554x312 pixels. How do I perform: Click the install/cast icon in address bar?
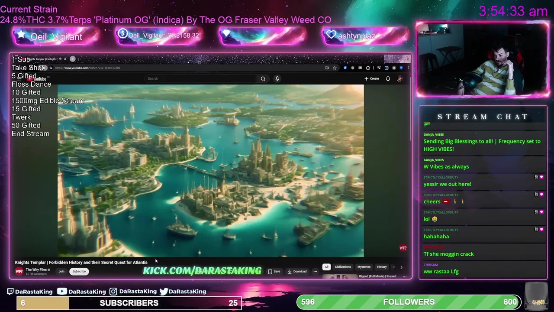[327, 68]
